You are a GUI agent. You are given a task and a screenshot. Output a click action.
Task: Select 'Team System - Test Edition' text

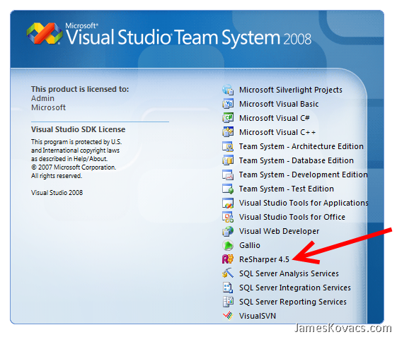click(x=287, y=189)
